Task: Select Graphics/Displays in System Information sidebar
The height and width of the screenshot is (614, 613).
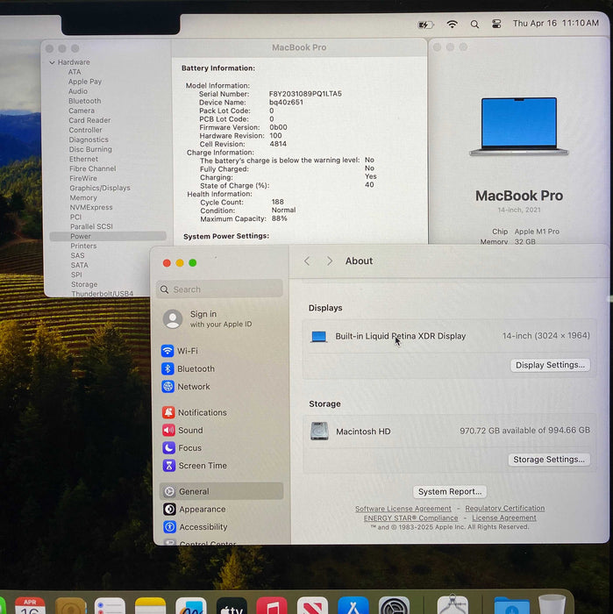Action: coord(100,188)
